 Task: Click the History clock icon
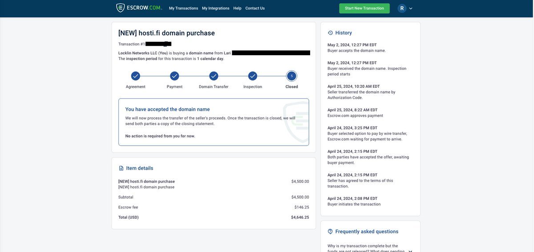click(330, 33)
